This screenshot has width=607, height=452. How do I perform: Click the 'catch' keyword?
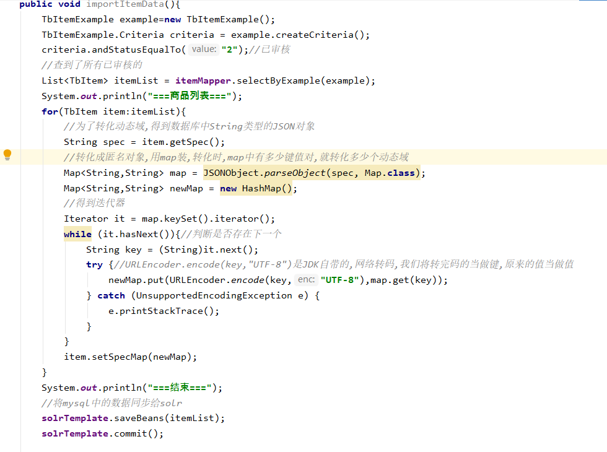pyautogui.click(x=111, y=296)
